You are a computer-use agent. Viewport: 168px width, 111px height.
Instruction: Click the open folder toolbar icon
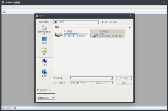tap(4, 11)
